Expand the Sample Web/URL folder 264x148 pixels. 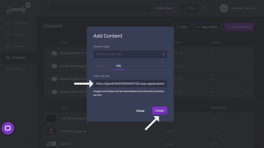(x=49, y=91)
